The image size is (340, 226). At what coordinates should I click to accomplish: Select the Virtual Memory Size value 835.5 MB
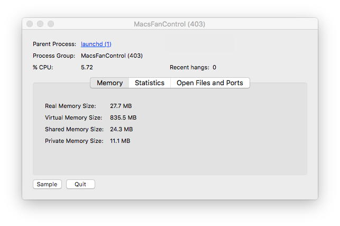click(x=123, y=117)
